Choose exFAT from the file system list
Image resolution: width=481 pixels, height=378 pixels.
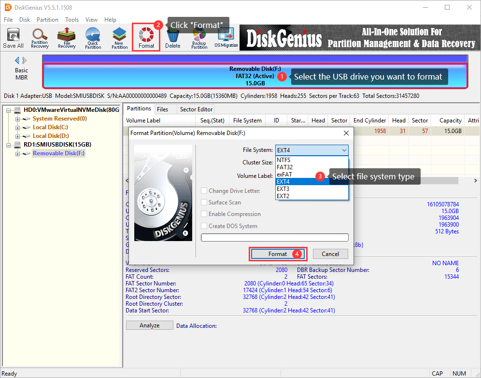(311, 175)
